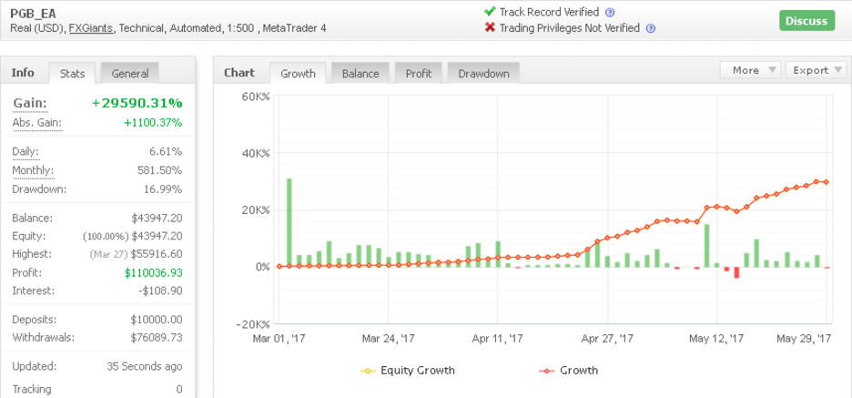Viewport: 852px width, 398px height.
Task: Open the Export dropdown menu
Action: (816, 69)
